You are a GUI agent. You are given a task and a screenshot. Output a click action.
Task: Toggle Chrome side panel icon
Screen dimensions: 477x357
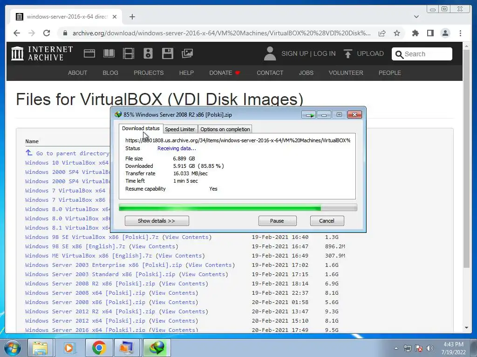tap(430, 33)
